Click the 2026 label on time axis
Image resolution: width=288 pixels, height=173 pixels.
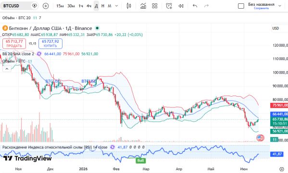coord(83,169)
